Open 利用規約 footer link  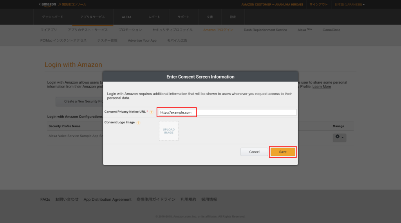tap(188, 200)
